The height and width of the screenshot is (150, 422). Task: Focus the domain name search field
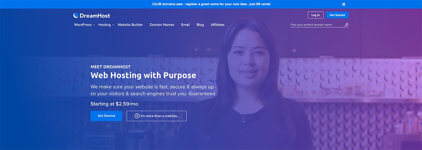point(317,25)
